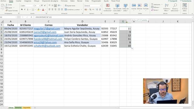This screenshot has height=109, width=194.
Task: Toggle Ajustar texto wrap
Action: pyautogui.click(x=70, y=6)
